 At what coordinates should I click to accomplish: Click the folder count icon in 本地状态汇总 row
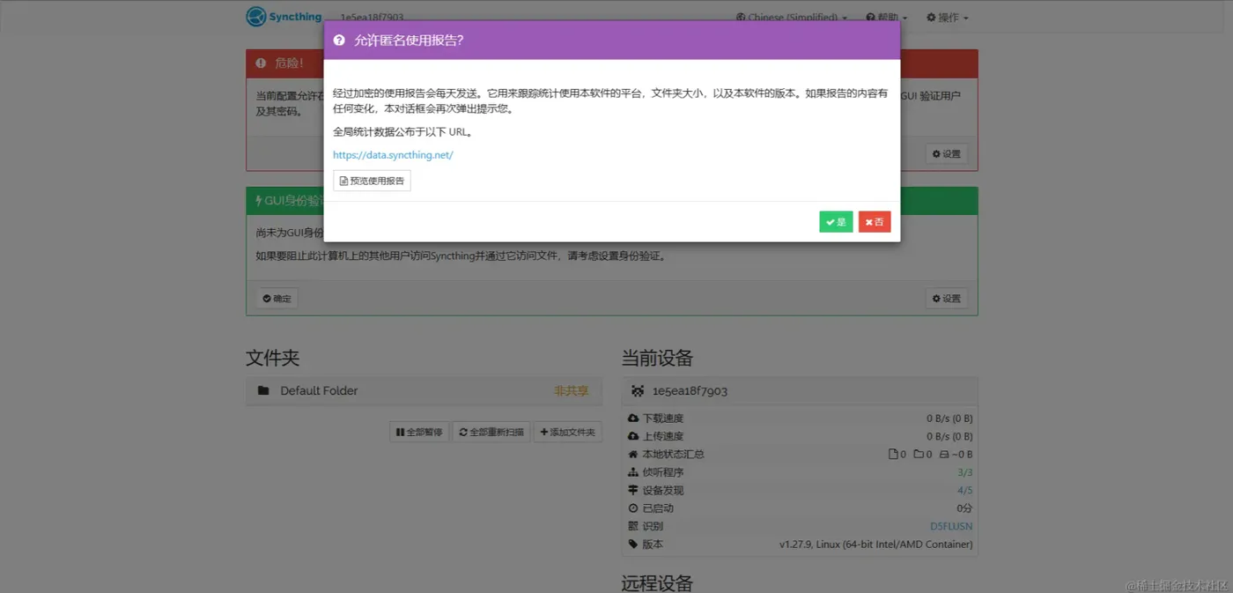click(x=919, y=455)
